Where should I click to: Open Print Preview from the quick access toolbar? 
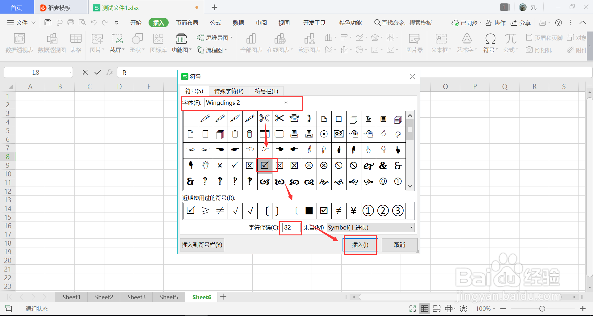[82, 23]
